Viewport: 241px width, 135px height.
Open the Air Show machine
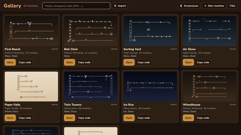[x=188, y=62]
